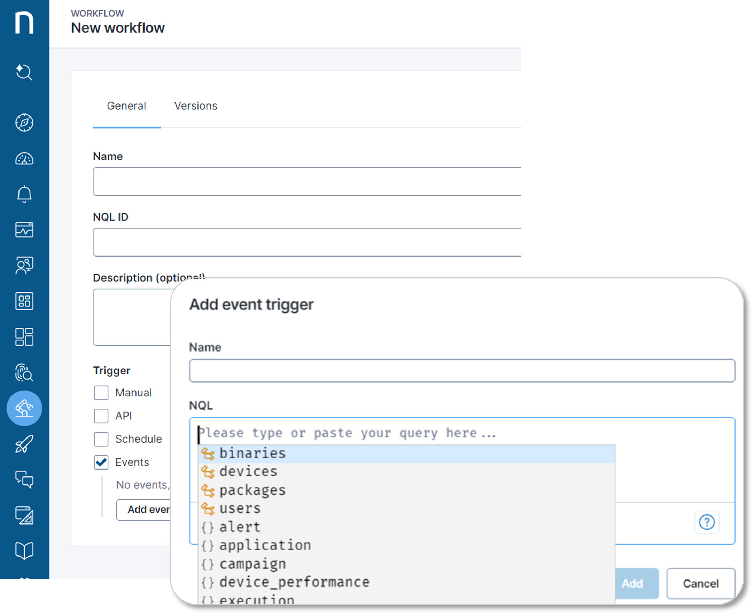Click the fingerprint investigation icon
The image size is (754, 615).
24,373
